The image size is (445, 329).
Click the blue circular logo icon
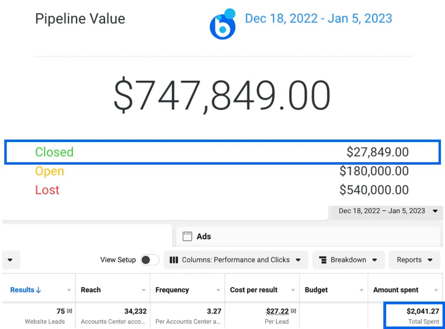[223, 24]
